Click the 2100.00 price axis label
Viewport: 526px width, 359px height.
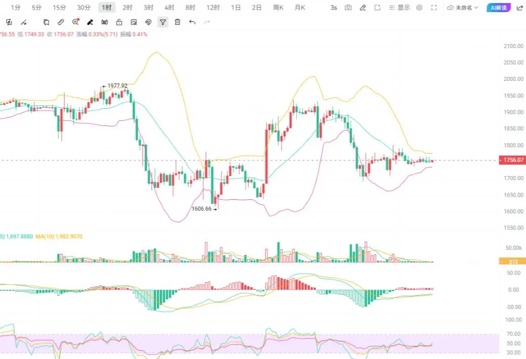pos(513,46)
